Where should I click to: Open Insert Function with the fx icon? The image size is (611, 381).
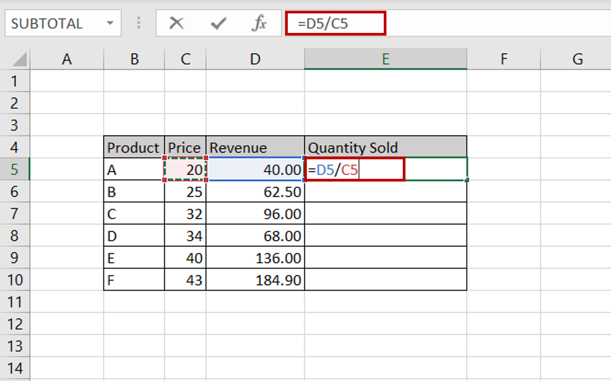click(259, 23)
